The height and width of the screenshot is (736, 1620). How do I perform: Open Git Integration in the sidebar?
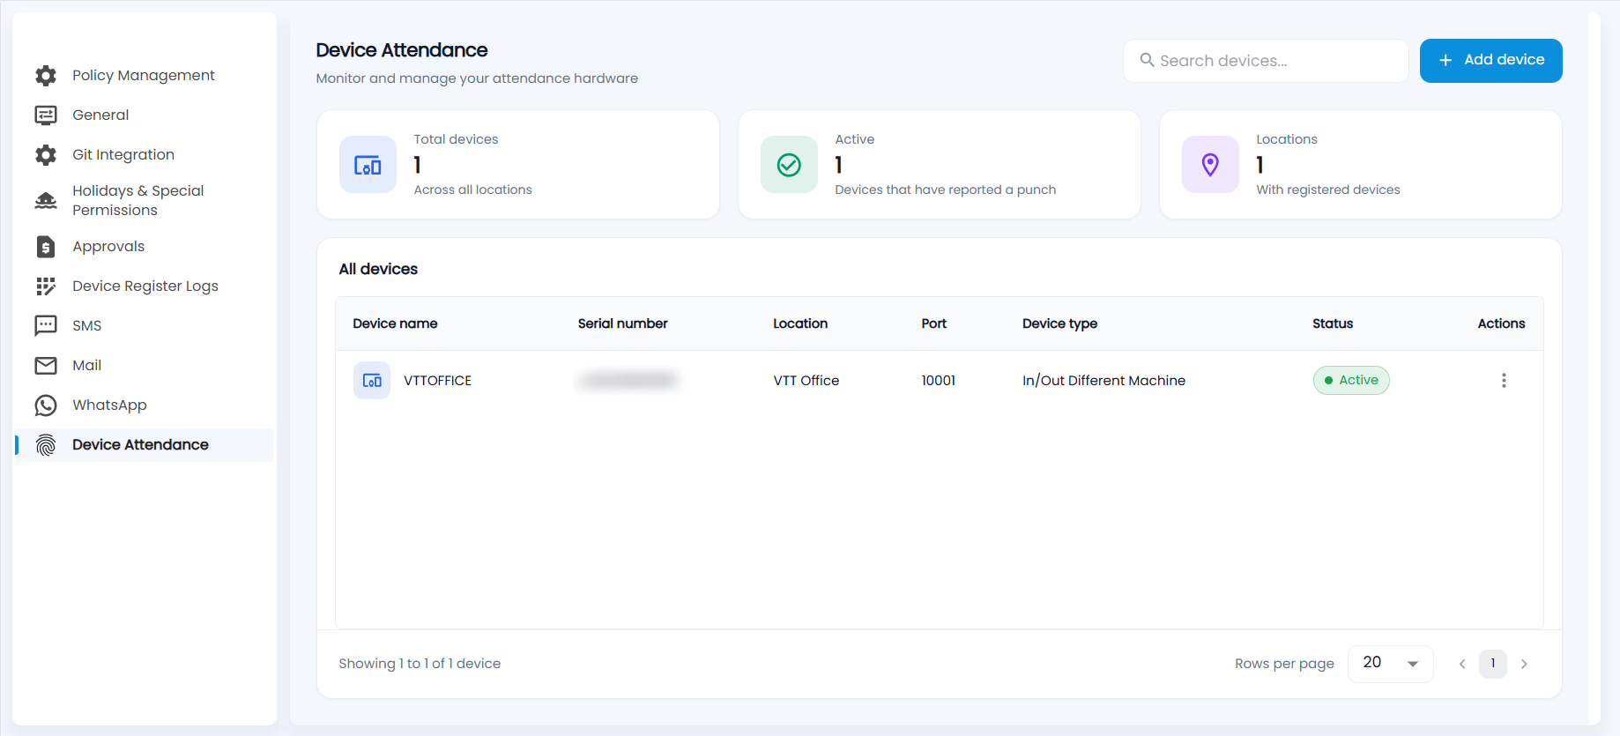pos(123,155)
